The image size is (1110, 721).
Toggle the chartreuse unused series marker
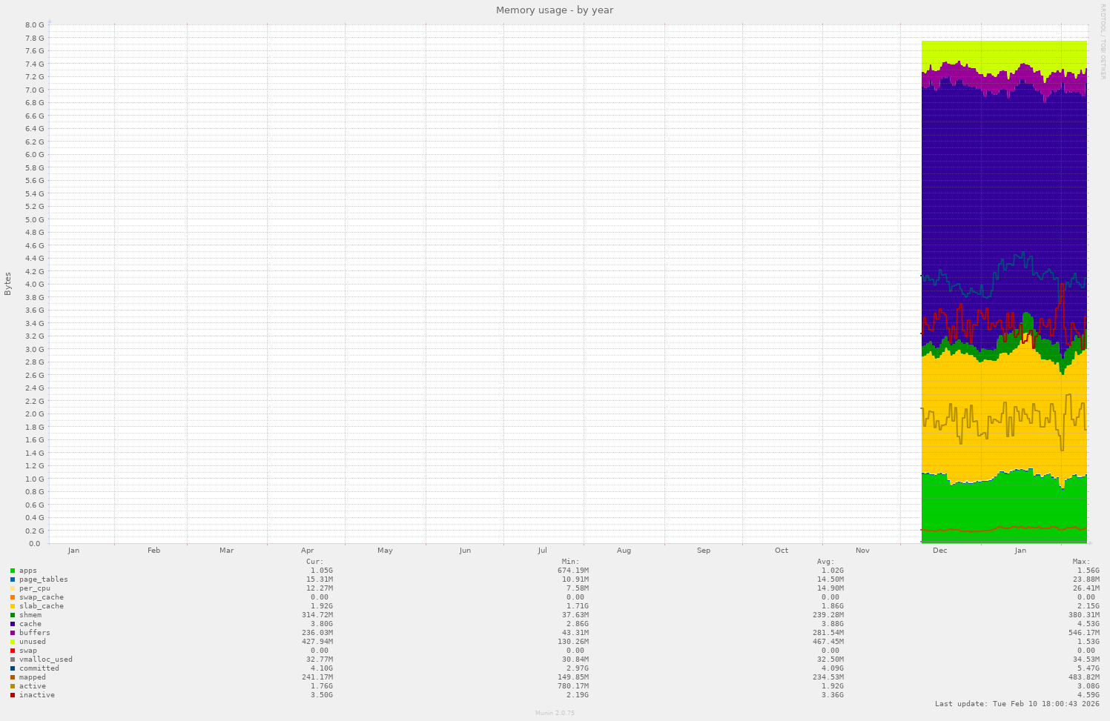coord(12,641)
